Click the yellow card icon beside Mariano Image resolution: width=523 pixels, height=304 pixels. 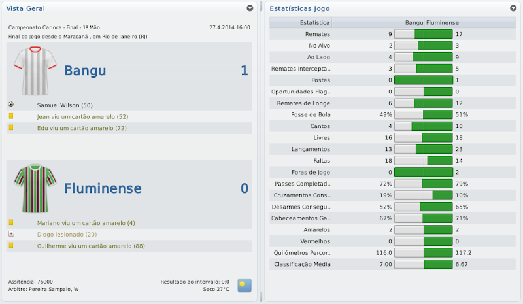11,222
